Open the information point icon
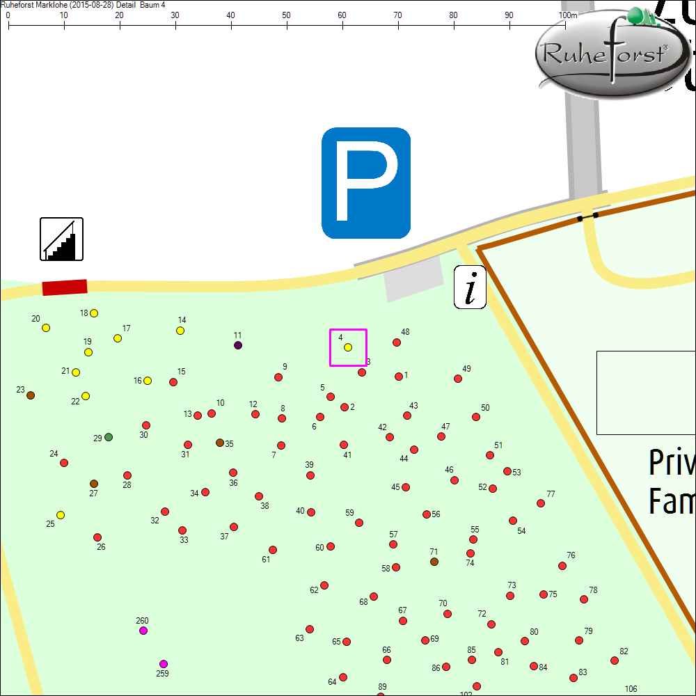This screenshot has height=696, width=696. 470,287
